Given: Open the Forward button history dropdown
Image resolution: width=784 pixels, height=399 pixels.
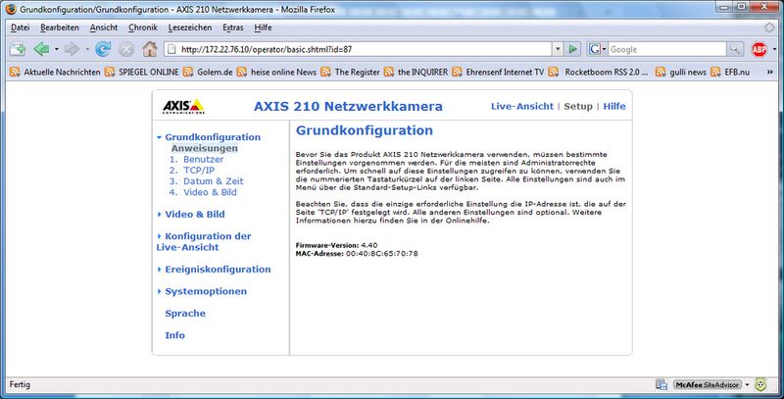Looking at the screenshot, I should pos(87,49).
